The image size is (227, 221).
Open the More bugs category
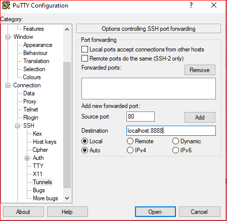click(x=46, y=198)
